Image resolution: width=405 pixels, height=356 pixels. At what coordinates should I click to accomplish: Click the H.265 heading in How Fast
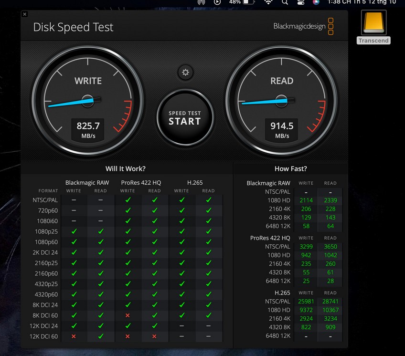point(282,293)
